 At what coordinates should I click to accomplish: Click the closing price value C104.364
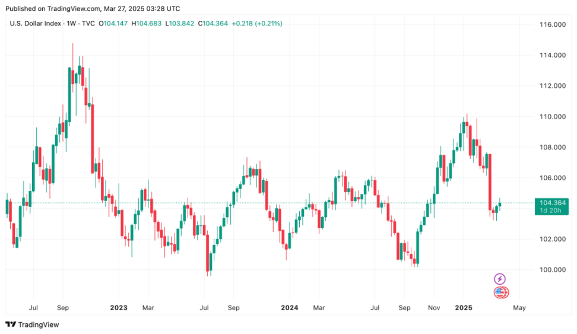213,24
